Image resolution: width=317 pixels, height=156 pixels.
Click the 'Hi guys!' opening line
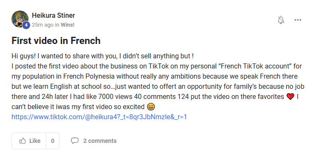[102, 56]
